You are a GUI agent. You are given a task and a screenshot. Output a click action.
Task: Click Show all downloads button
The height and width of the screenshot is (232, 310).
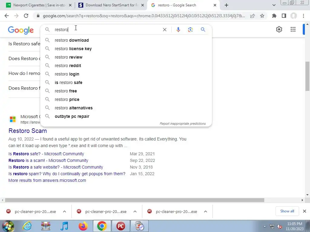pyautogui.click(x=287, y=211)
